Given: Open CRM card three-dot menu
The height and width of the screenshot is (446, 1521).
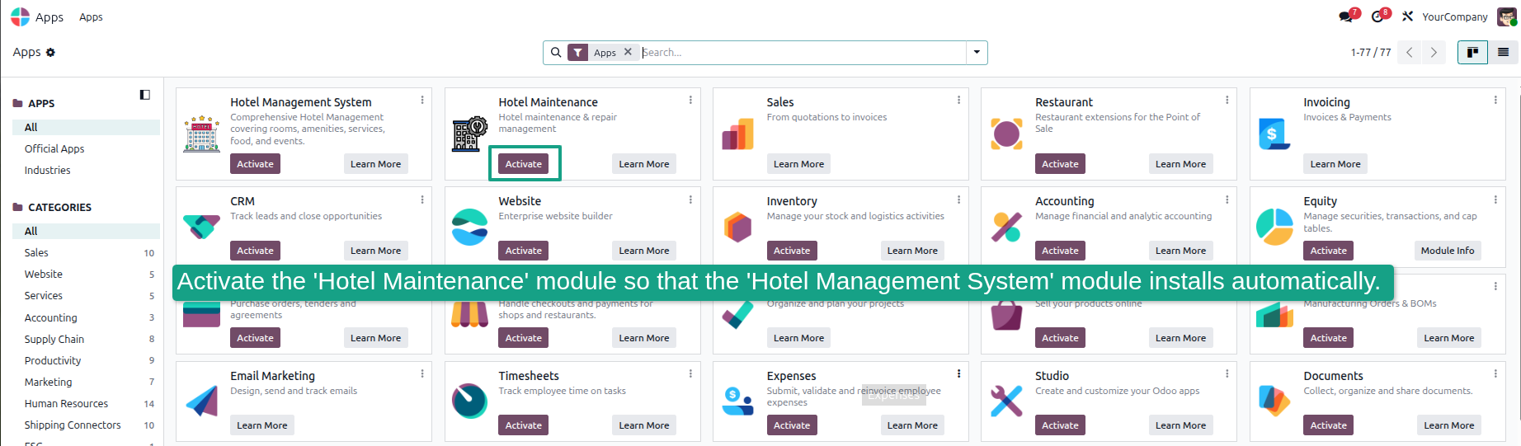Looking at the screenshot, I should (422, 200).
